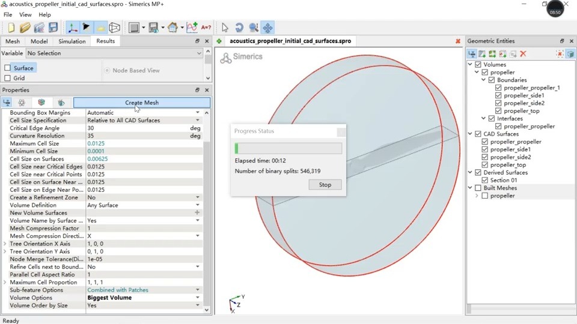Expand Maximum Cell Proportion row

[5, 282]
